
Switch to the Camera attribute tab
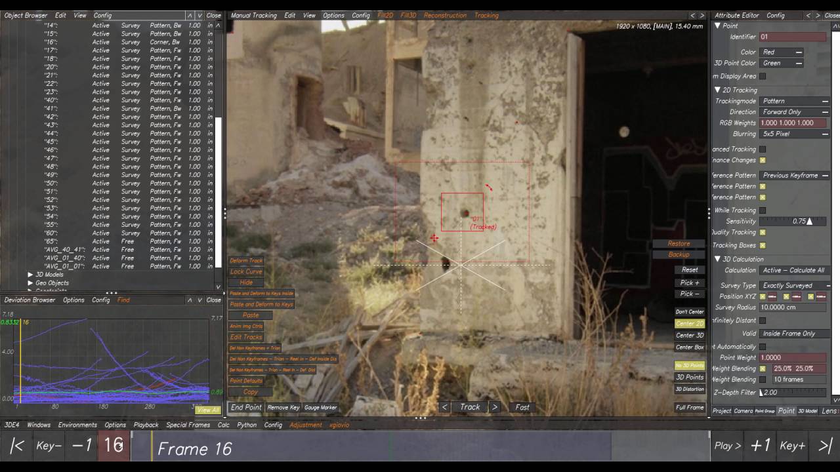(743, 411)
